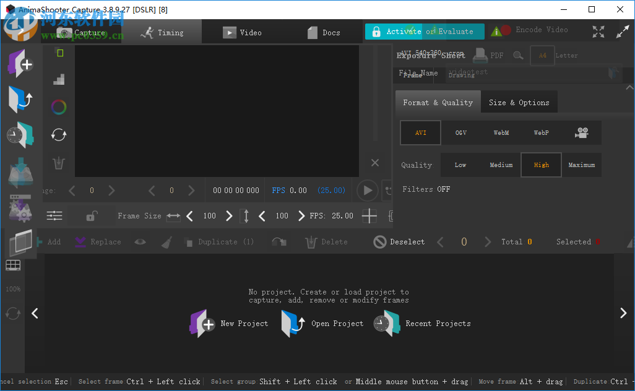Click the PDF export icon
This screenshot has width=635, height=391.
click(x=482, y=55)
